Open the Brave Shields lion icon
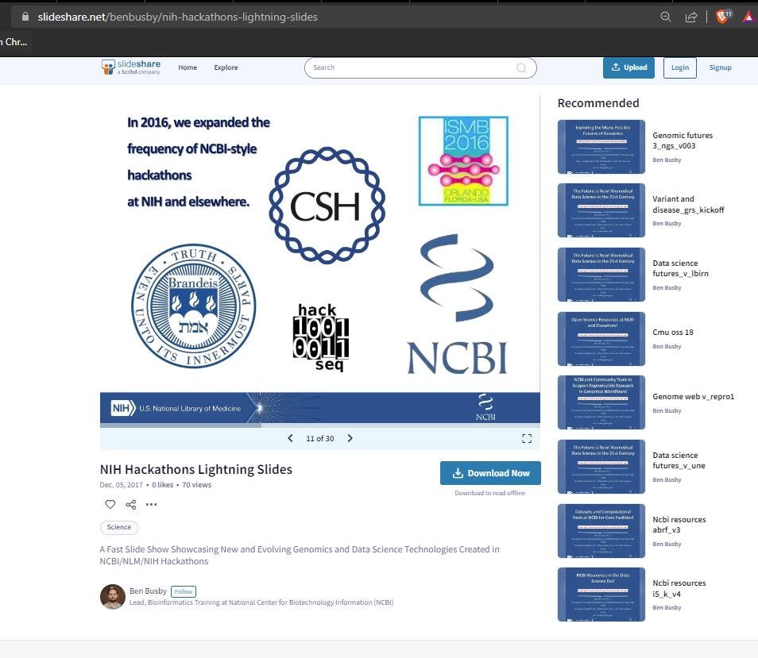Viewport: 758px width, 658px height. pyautogui.click(x=723, y=17)
